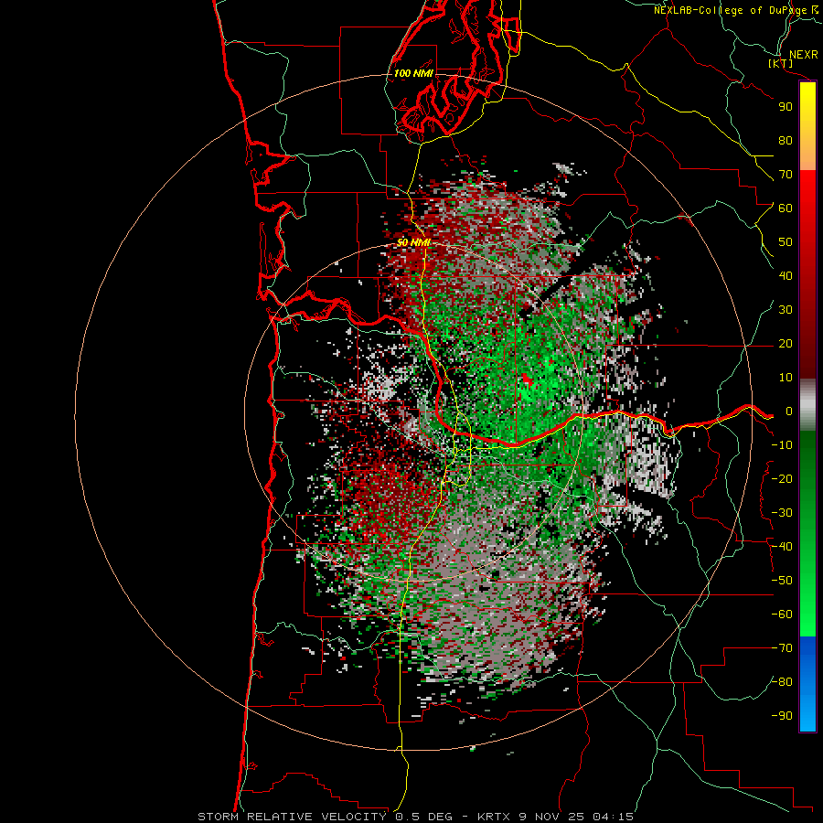Image resolution: width=823 pixels, height=823 pixels.
Task: Click the 10 value on velocity scale
Action: click(786, 378)
